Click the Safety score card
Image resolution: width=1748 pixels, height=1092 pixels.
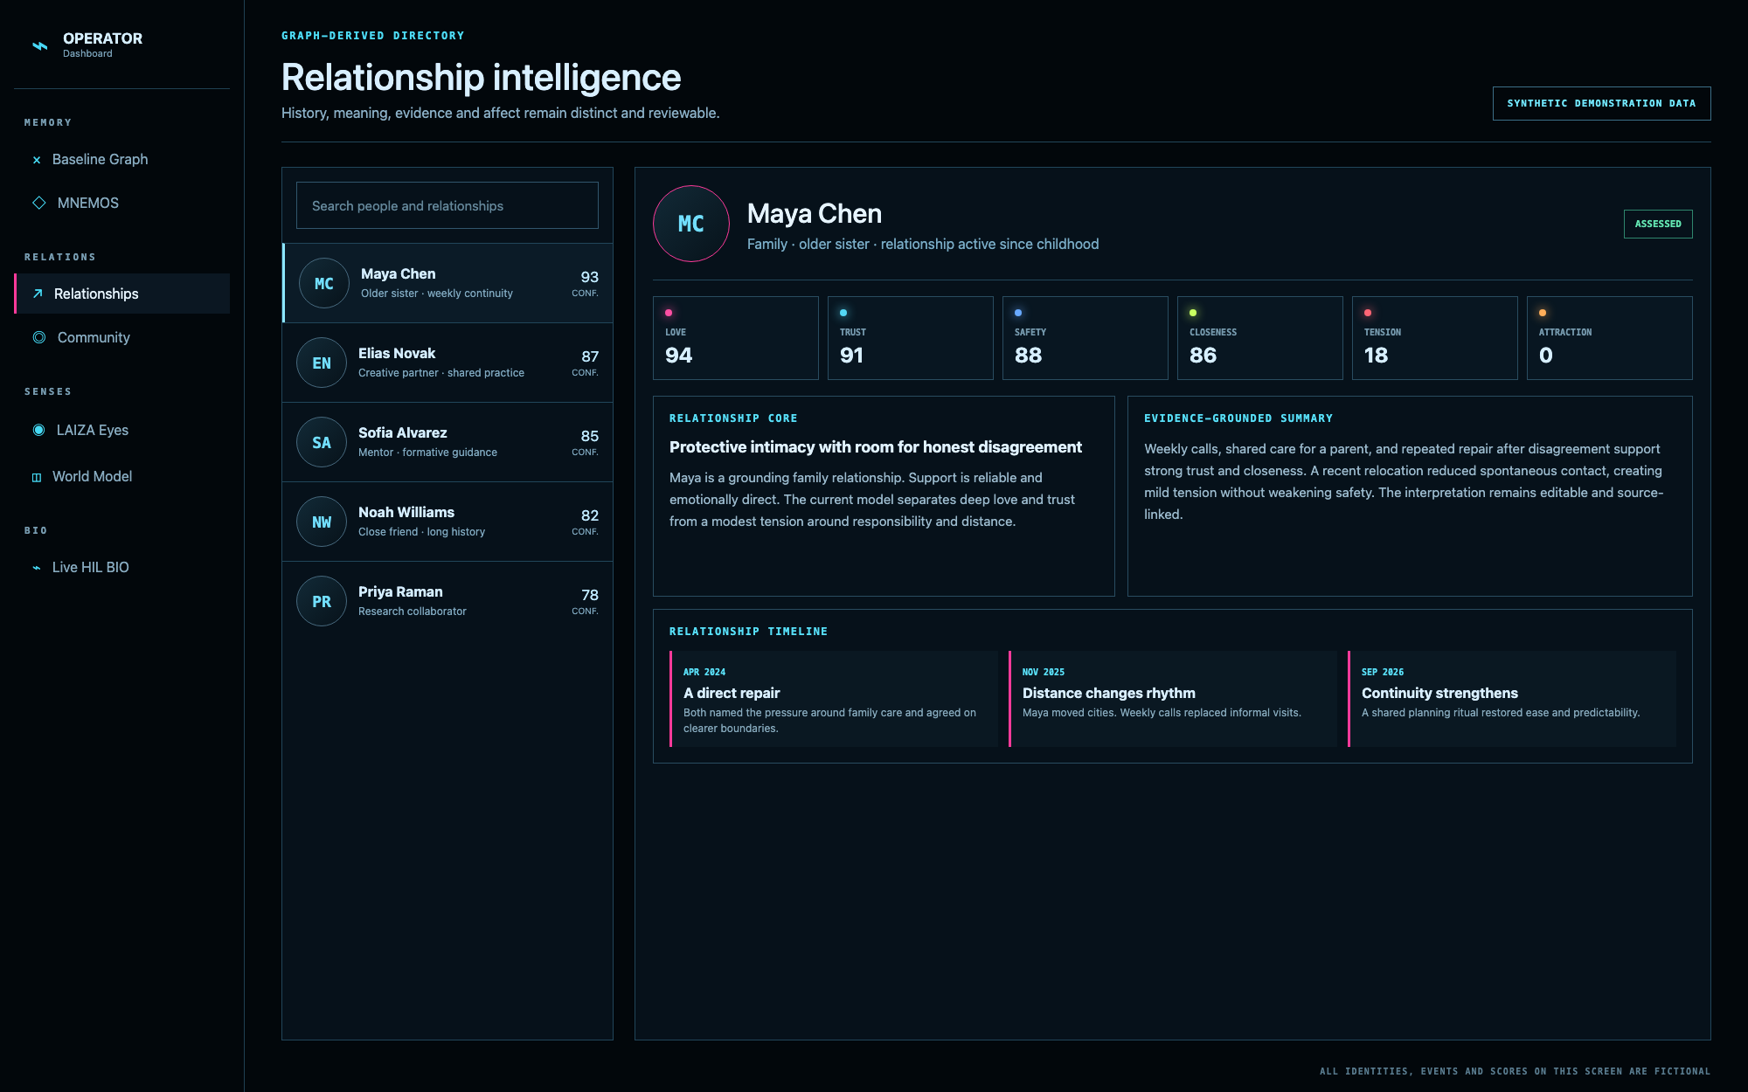1086,338
